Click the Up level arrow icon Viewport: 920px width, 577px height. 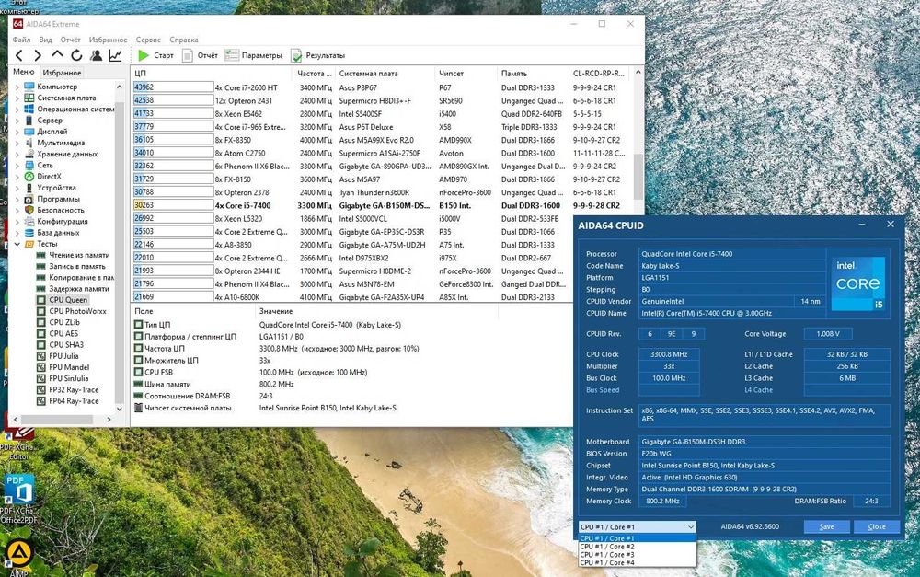(x=57, y=54)
